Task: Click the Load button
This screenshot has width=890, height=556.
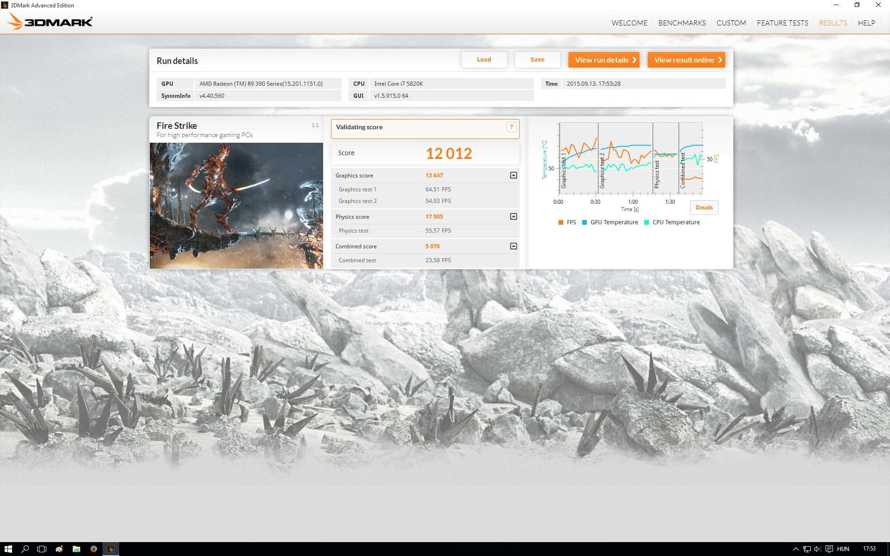Action: pyautogui.click(x=484, y=59)
